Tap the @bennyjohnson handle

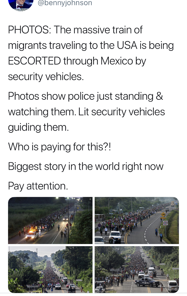[x=65, y=3]
